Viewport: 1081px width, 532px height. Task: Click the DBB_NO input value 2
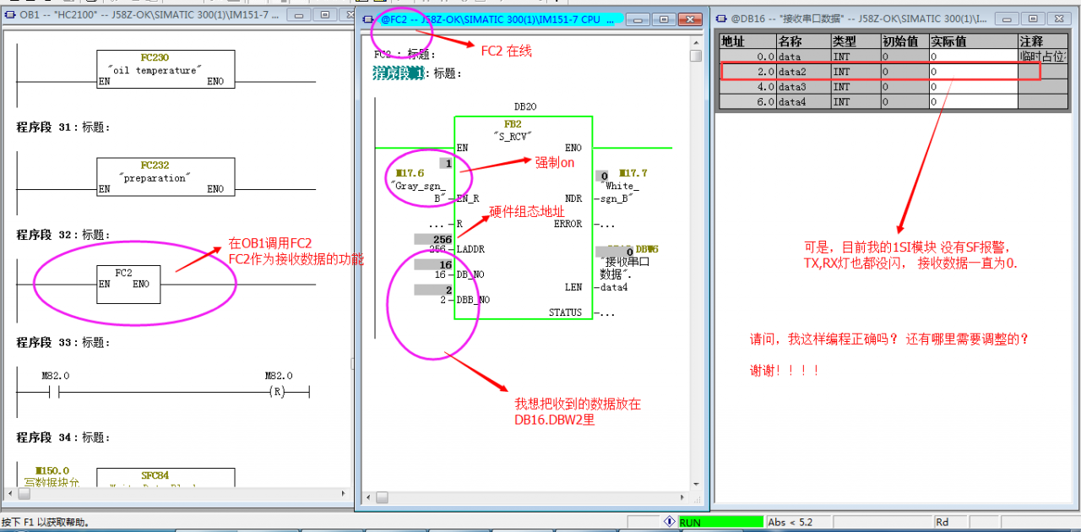pos(443,300)
